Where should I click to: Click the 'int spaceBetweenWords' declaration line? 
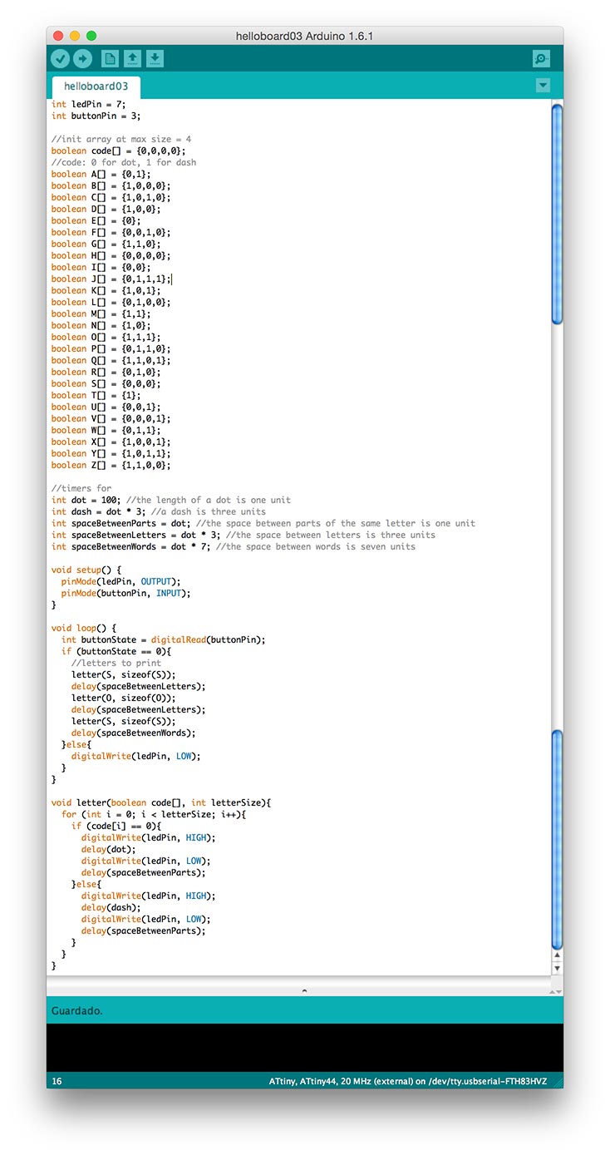pyautogui.click(x=234, y=546)
